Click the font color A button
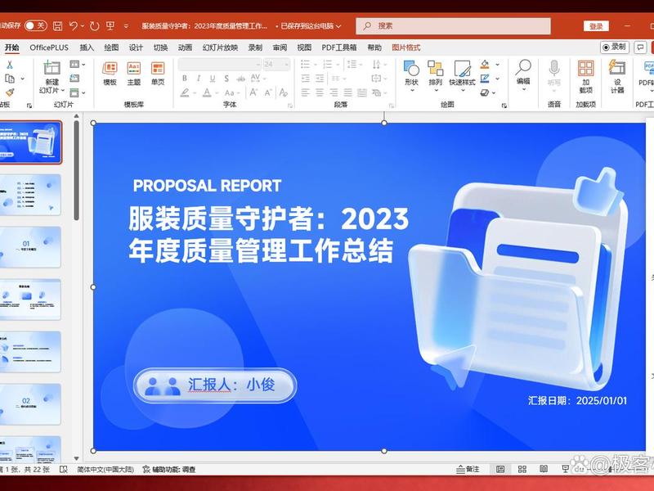This screenshot has height=491, width=654. (x=207, y=92)
